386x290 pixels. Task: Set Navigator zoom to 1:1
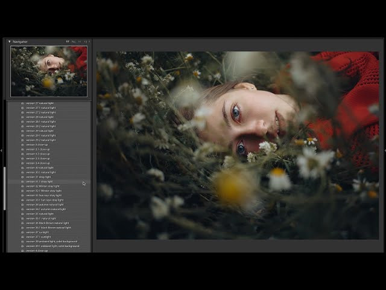click(80, 42)
